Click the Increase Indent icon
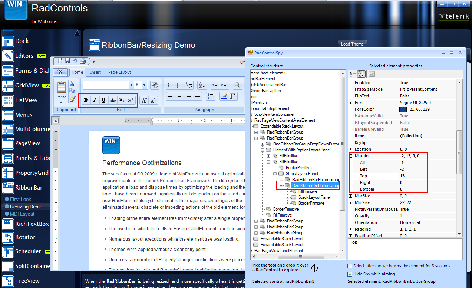This screenshot has width=472, height=288. [x=224, y=85]
